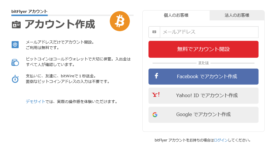This screenshot has height=154, width=276.
Task: Follow the ログイン link
Action: pos(221,140)
